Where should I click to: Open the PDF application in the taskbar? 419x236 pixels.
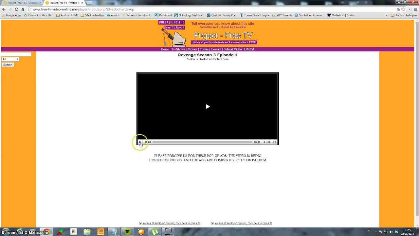point(100,232)
